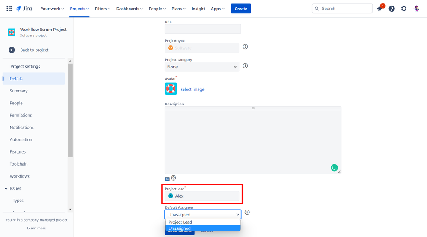Image resolution: width=427 pixels, height=237 pixels.
Task: Click the info icon next to Project type
Action: (245, 47)
